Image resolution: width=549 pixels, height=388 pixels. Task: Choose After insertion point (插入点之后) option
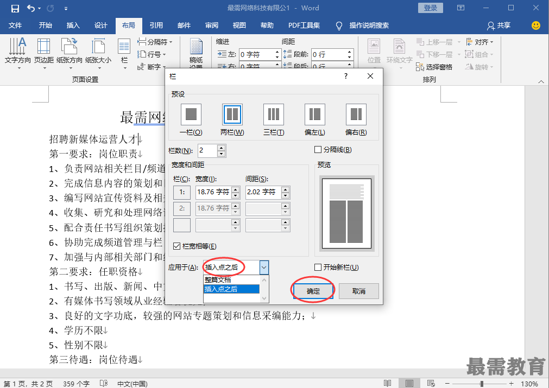(231, 289)
